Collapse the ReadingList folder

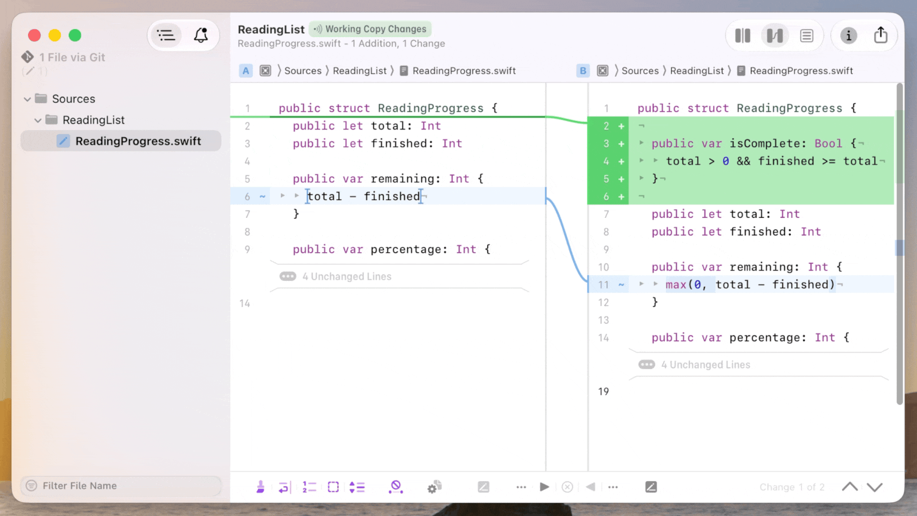pos(38,120)
